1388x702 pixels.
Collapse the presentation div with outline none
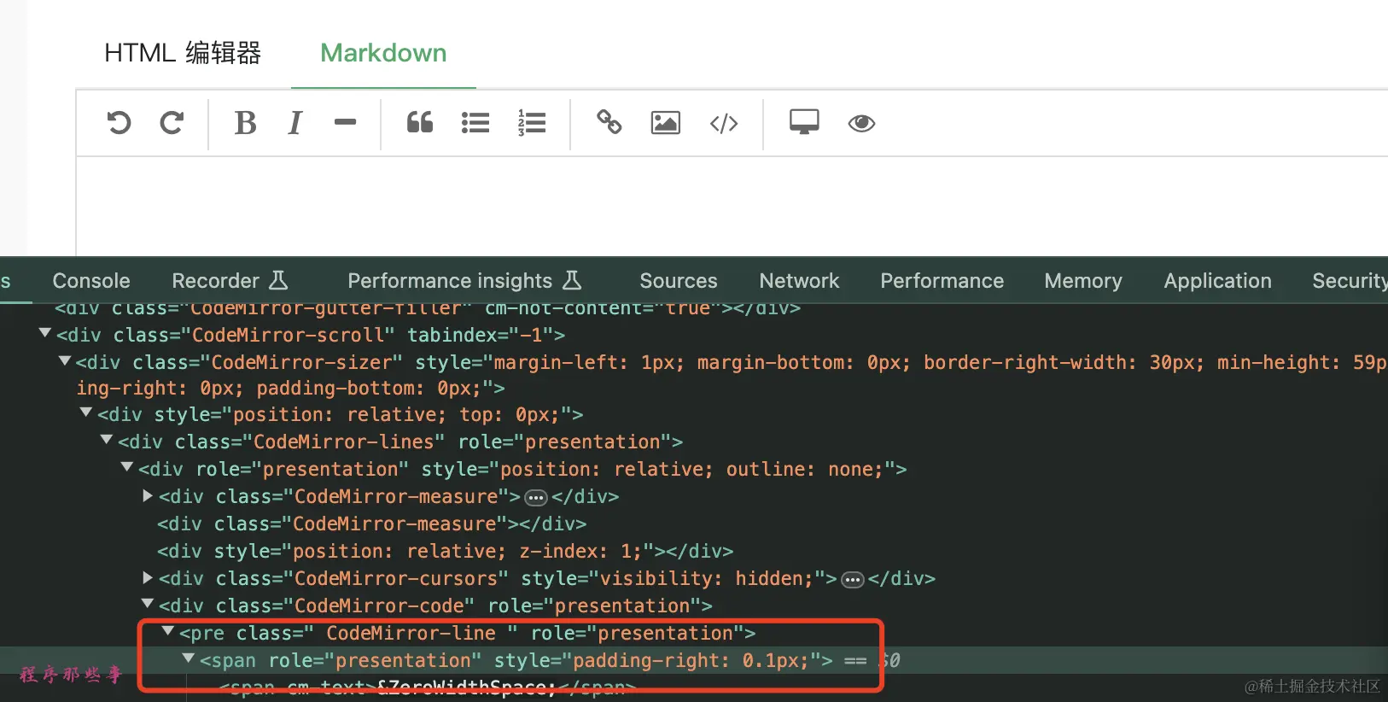tap(127, 467)
